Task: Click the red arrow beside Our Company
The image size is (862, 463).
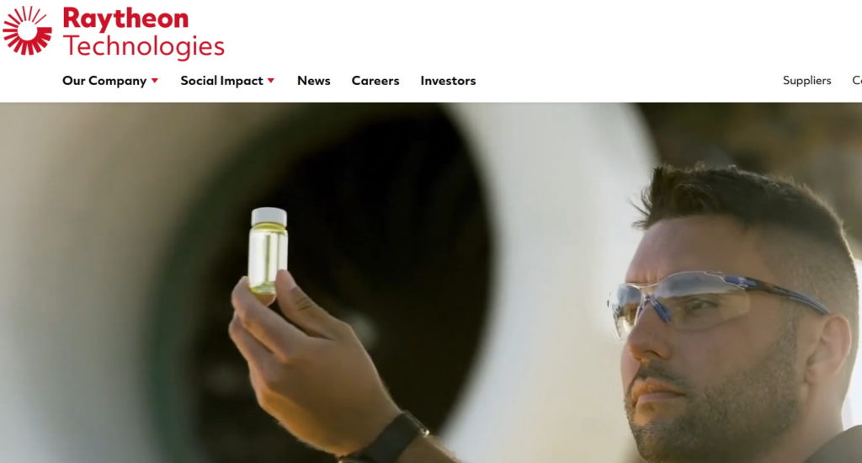Action: click(155, 81)
